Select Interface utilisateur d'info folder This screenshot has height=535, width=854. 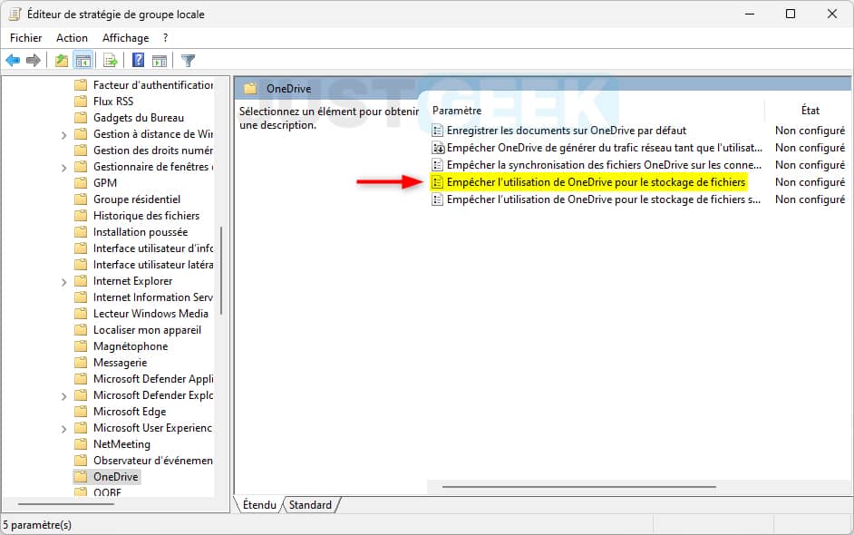coord(153,248)
